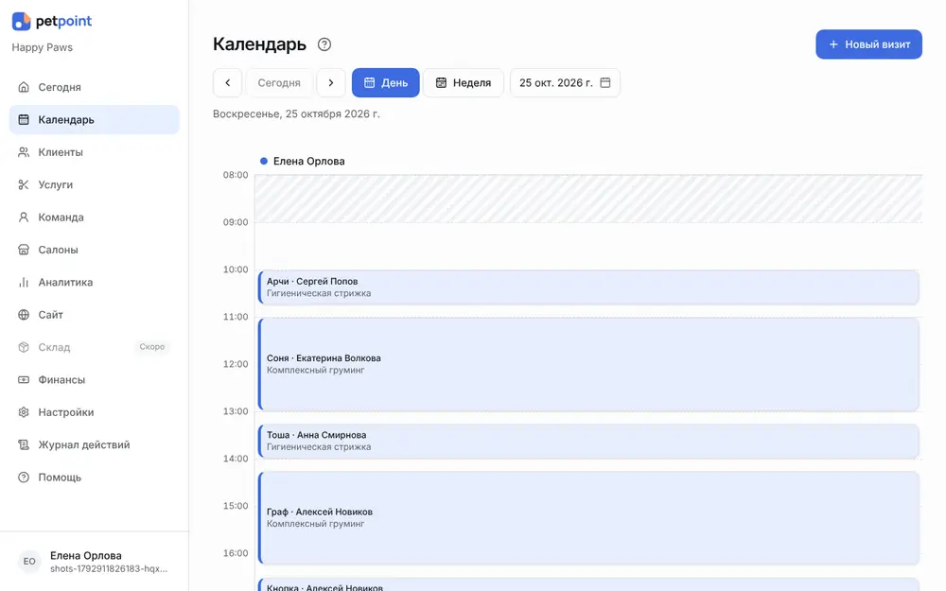Click the petpoint logo icon

point(21,21)
